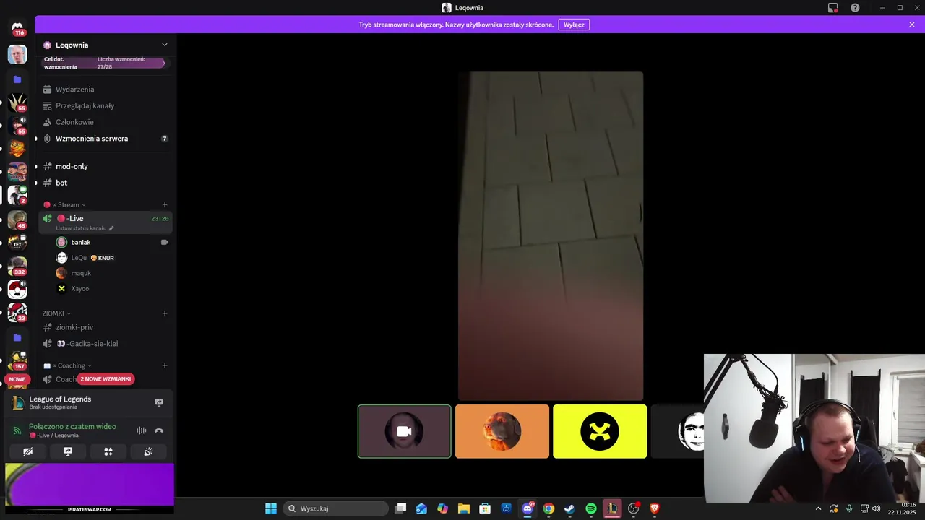Show hidden system tray icons
This screenshot has height=520, width=925.
point(818,508)
